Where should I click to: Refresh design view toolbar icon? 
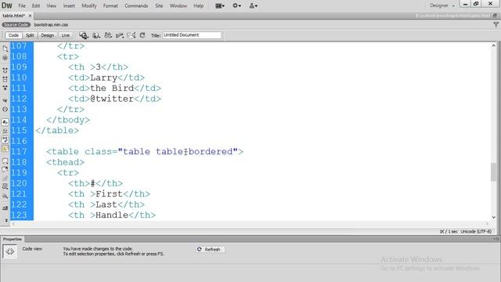point(142,35)
